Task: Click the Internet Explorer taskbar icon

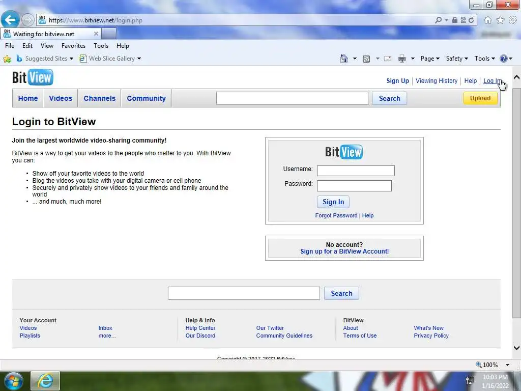Action: pos(45,381)
